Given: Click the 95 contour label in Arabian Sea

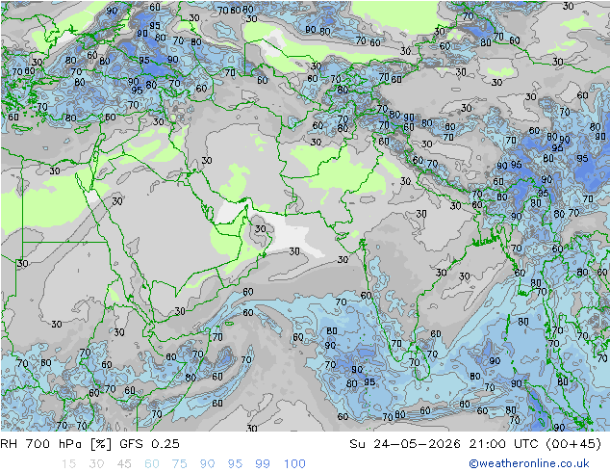Looking at the screenshot, I should [x=369, y=382].
